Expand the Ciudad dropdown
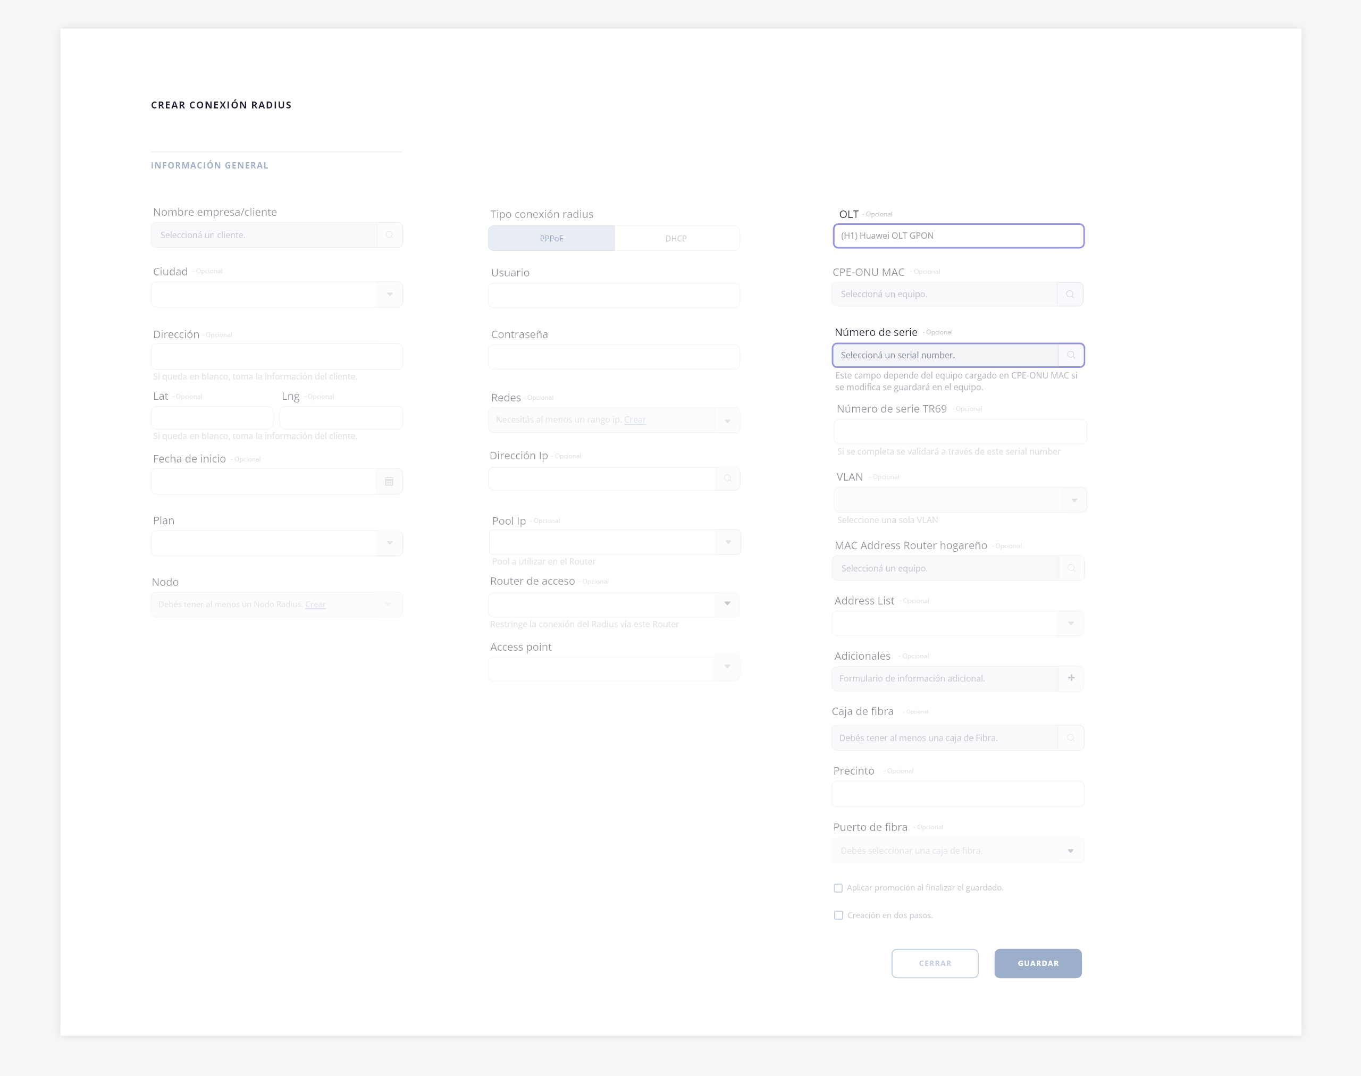 (x=389, y=294)
